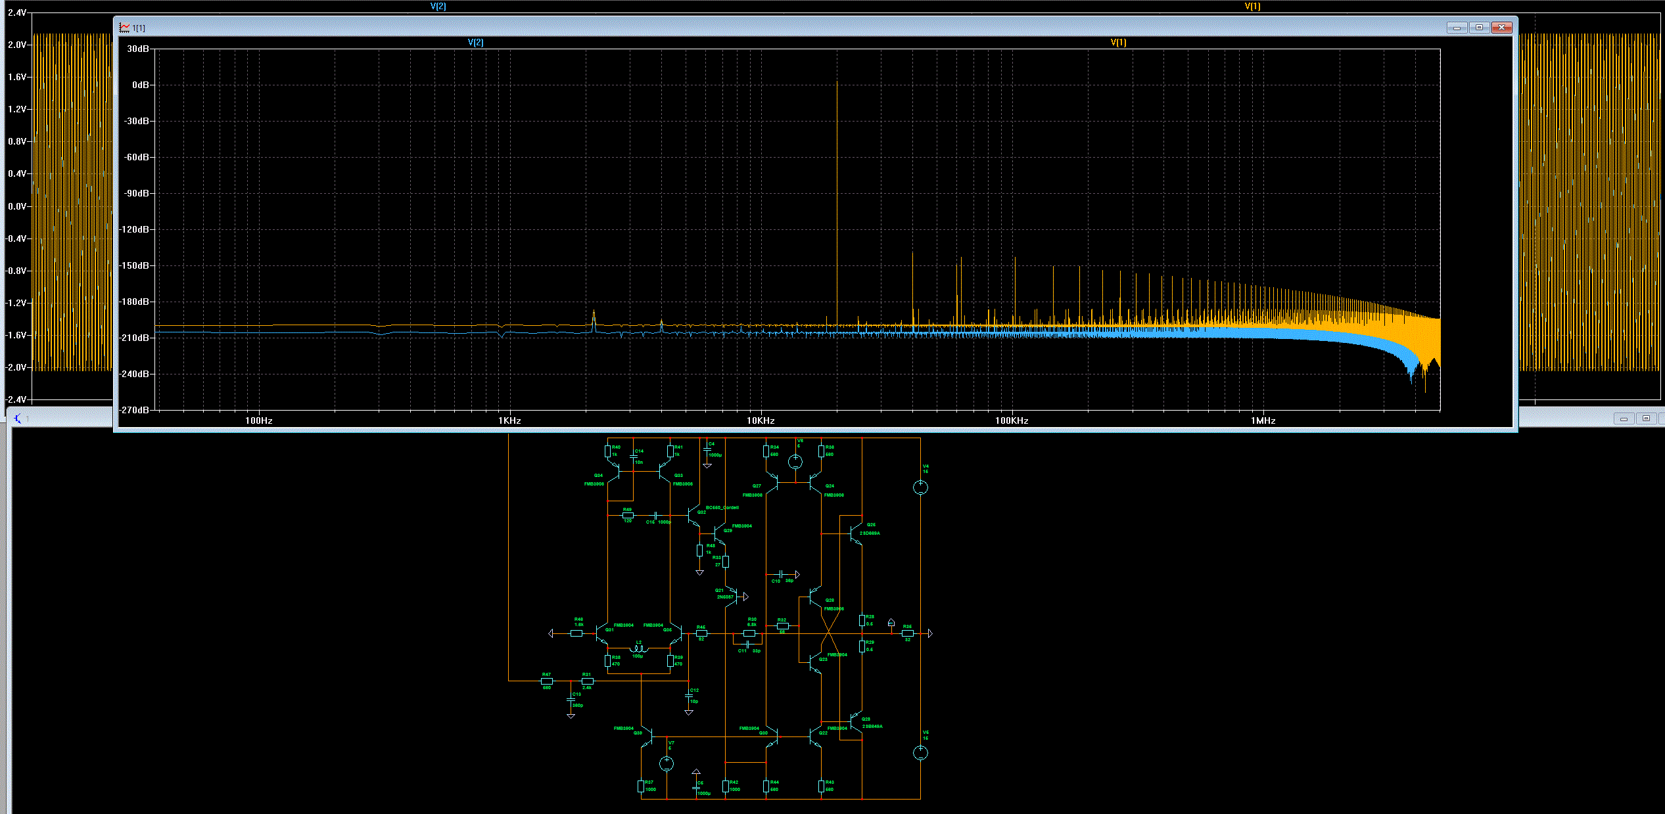Screen dimensions: 1665x814
Task: Close the FFT plot window
Action: pyautogui.click(x=1502, y=28)
